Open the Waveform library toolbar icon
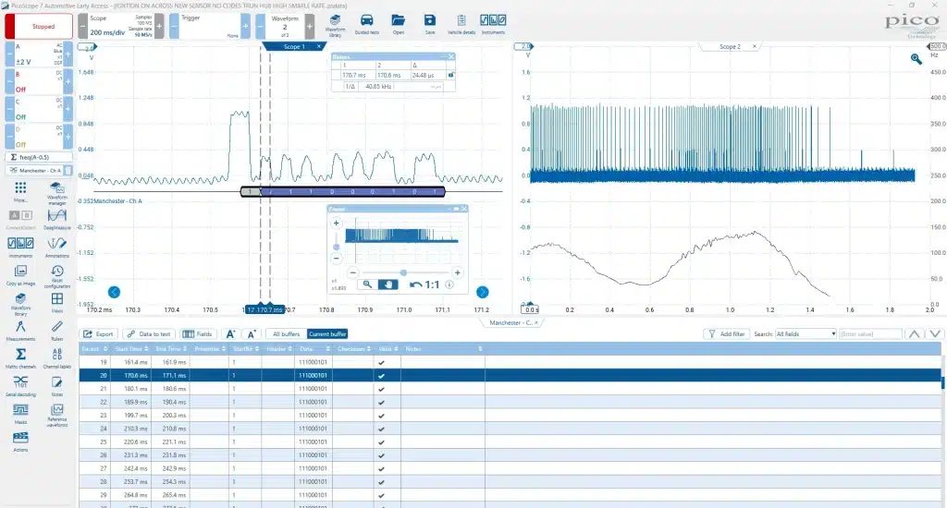 tap(335, 25)
